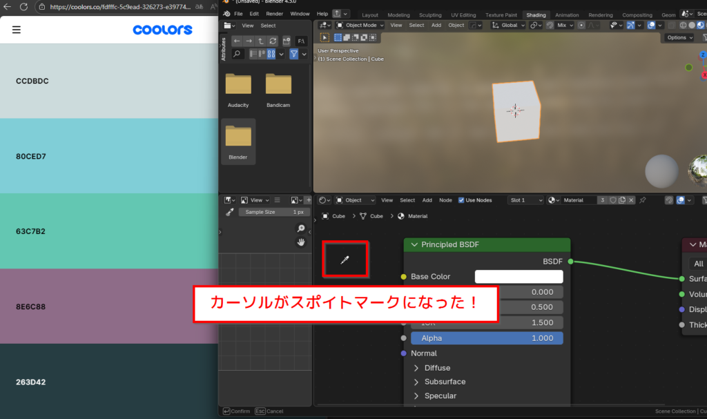This screenshot has height=419, width=707.
Task: Click the file browser refresh icon
Action: (x=272, y=41)
